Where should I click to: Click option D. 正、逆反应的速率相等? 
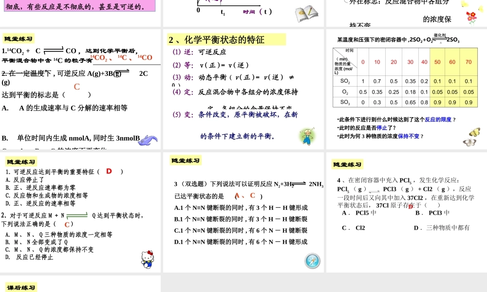(x=40, y=203)
